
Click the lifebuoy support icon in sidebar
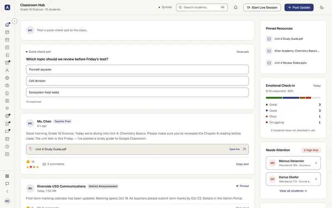pyautogui.click(x=7, y=78)
